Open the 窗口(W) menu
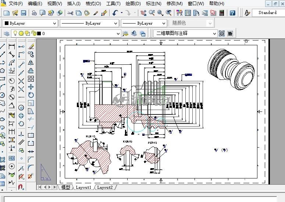Screen dimensions: 285x202 point(196,3)
